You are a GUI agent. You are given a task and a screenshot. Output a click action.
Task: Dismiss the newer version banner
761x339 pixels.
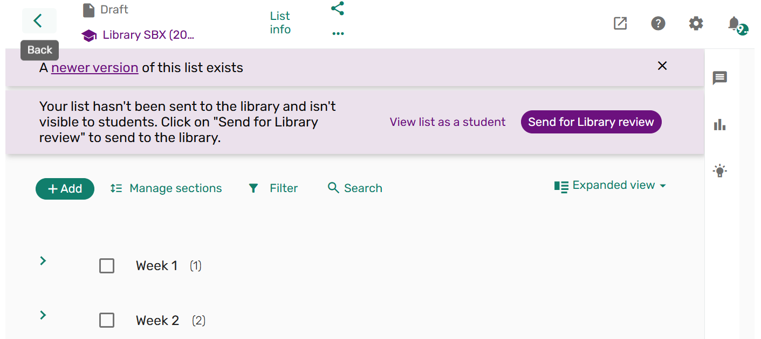pyautogui.click(x=662, y=66)
